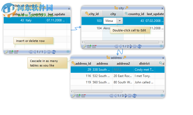
Task: Delete a row in the city table
Action: click(94, 46)
